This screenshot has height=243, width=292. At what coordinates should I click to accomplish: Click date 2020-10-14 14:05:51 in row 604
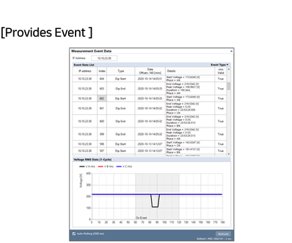point(150,79)
